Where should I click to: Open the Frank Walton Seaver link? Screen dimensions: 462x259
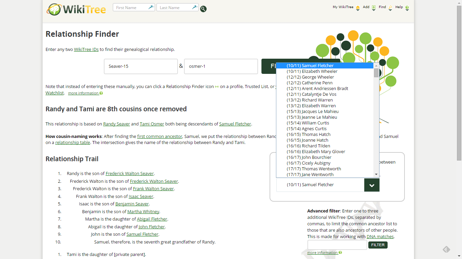click(153, 189)
